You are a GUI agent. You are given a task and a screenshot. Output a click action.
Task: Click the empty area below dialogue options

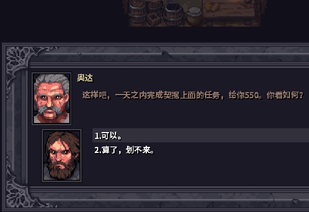tap(195, 171)
